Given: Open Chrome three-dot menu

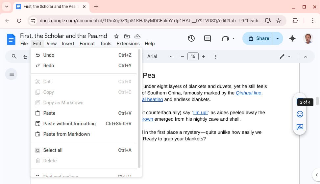Looking at the screenshot, I should tap(313, 21).
